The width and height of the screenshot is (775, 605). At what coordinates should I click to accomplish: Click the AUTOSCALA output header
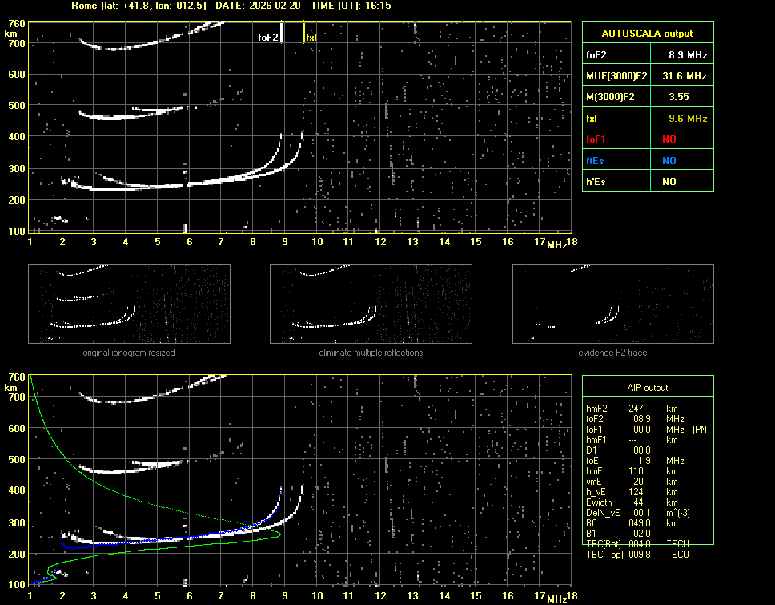pyautogui.click(x=648, y=34)
